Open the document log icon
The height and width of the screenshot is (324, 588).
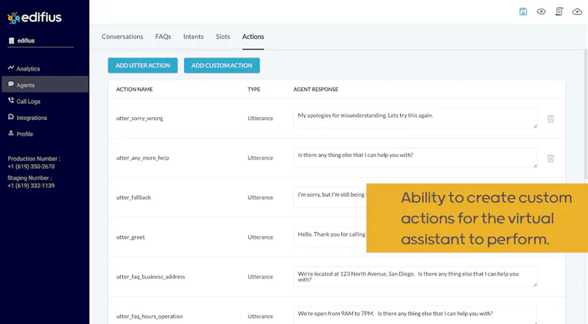(x=559, y=12)
